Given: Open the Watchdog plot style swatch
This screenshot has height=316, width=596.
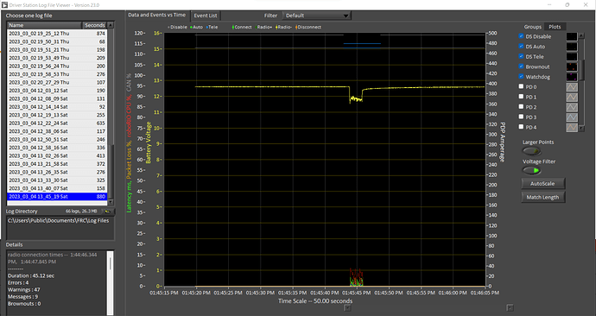Looking at the screenshot, I should [x=572, y=77].
